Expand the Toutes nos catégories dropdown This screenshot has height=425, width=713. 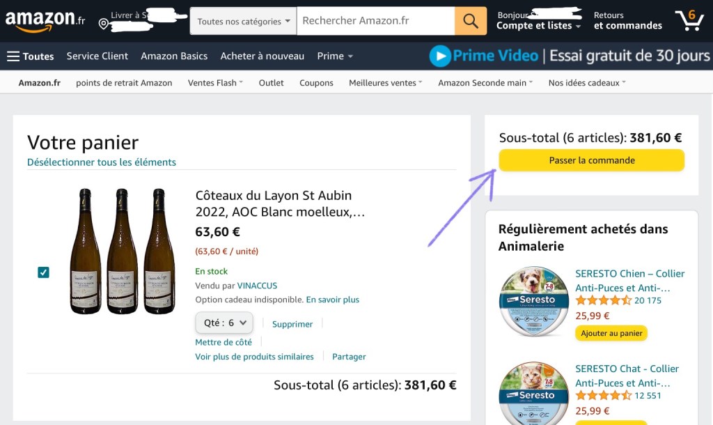coord(244,21)
